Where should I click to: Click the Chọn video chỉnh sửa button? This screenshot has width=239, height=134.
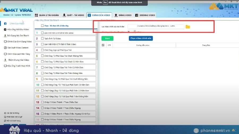[x=141, y=38]
